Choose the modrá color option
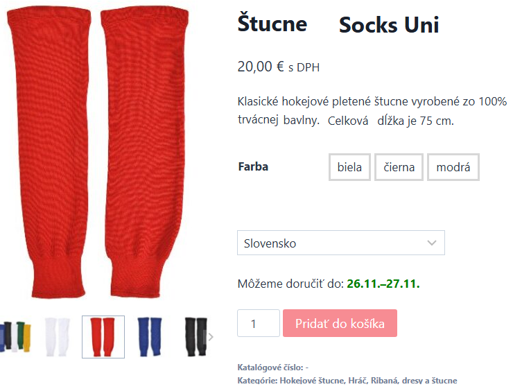 (453, 167)
